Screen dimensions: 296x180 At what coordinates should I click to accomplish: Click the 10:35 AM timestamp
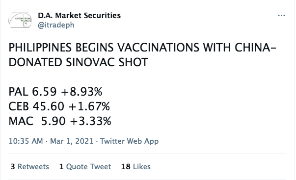click(26, 141)
